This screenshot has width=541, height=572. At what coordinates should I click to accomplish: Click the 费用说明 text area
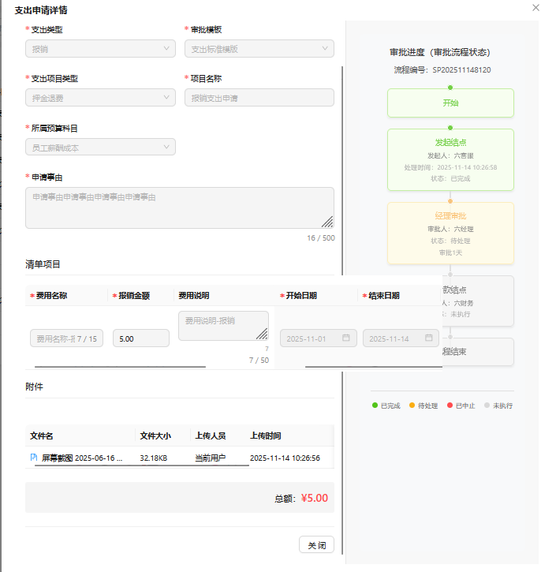pos(223,326)
